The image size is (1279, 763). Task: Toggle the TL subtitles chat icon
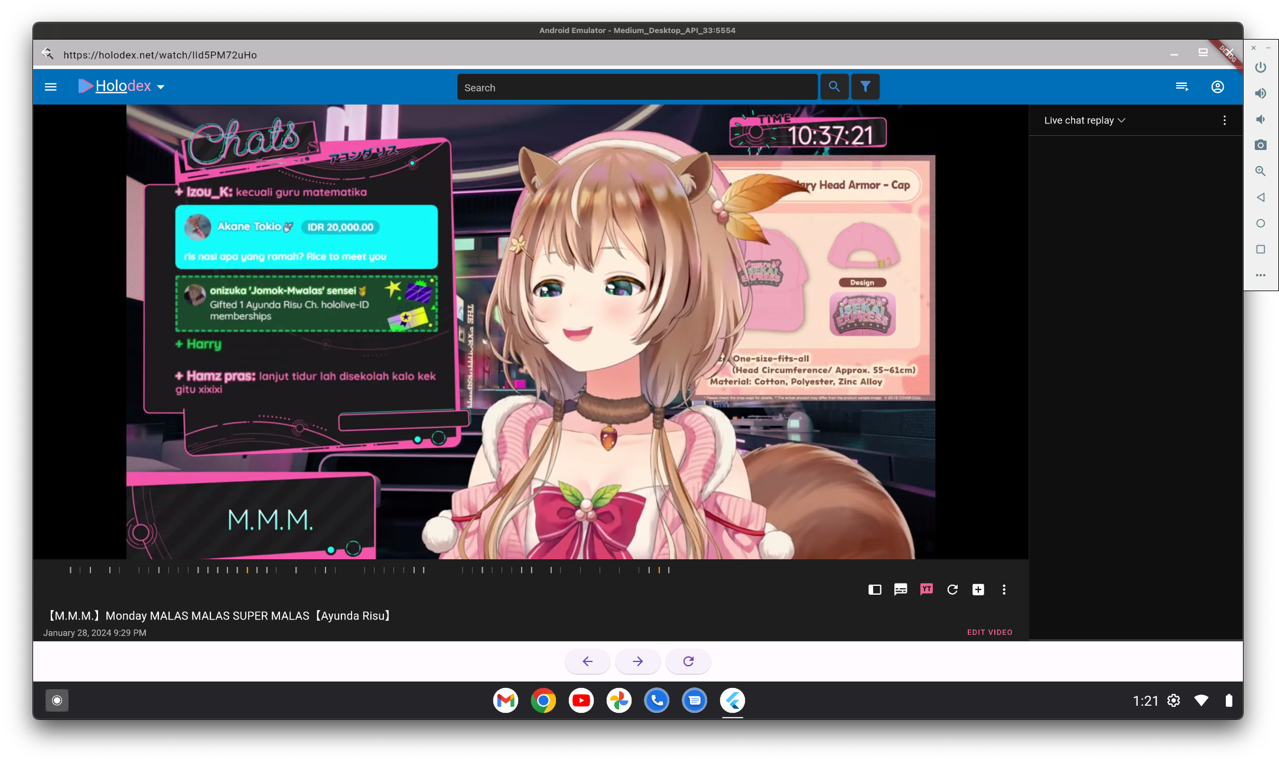click(900, 589)
